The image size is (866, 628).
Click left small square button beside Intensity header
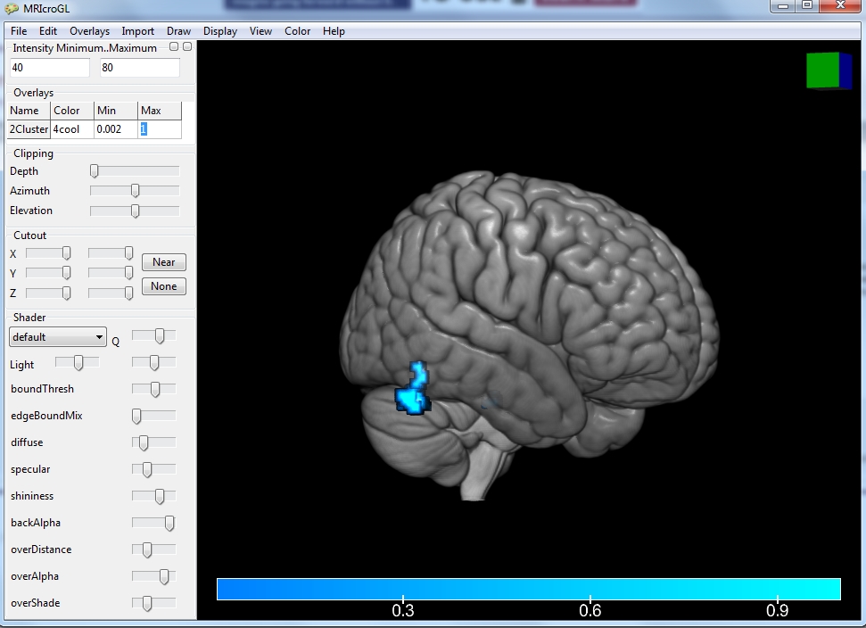(x=174, y=46)
